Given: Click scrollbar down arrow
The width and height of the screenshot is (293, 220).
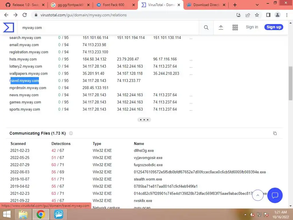Looking at the screenshot, I should (290, 206).
